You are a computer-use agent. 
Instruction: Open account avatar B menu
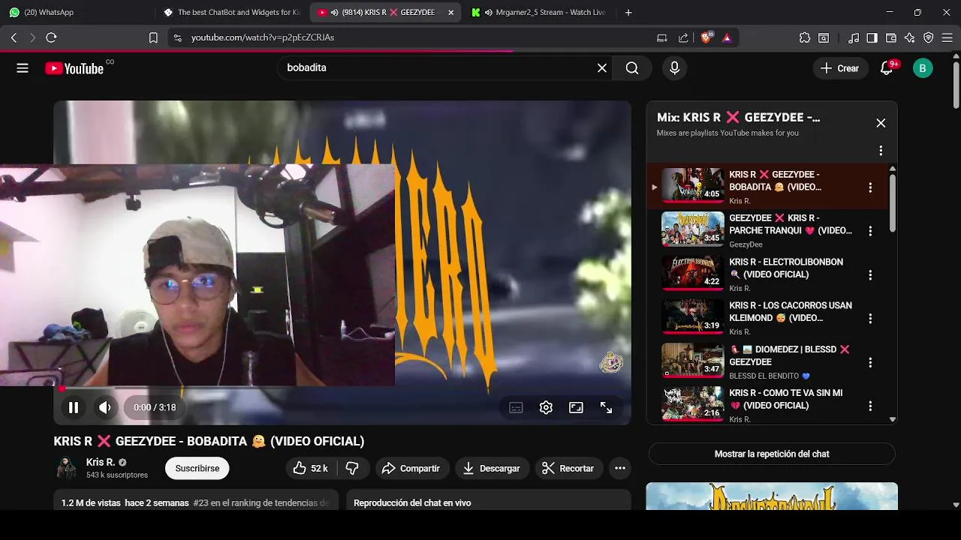(x=923, y=68)
